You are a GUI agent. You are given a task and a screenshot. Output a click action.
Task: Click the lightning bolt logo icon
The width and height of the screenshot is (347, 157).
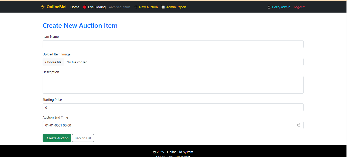43,7
